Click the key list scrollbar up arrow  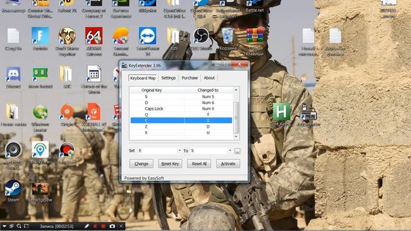tap(236, 90)
